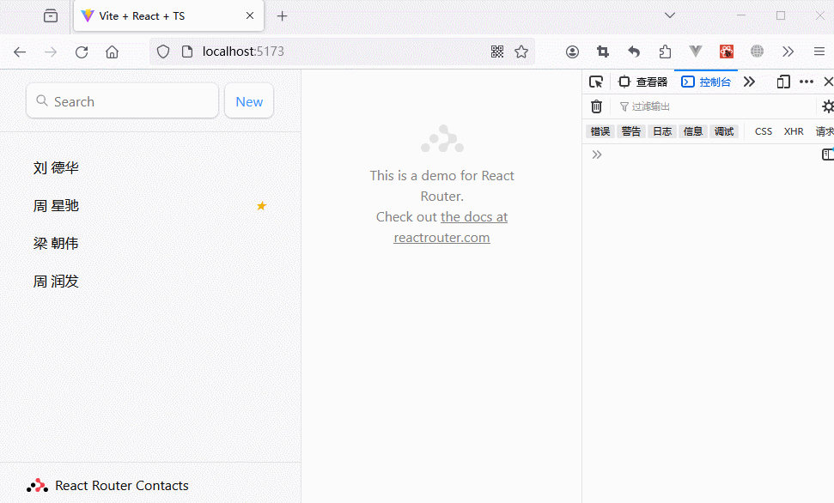Bookmark this page with the star icon
This screenshot has height=503, width=834.
(521, 52)
